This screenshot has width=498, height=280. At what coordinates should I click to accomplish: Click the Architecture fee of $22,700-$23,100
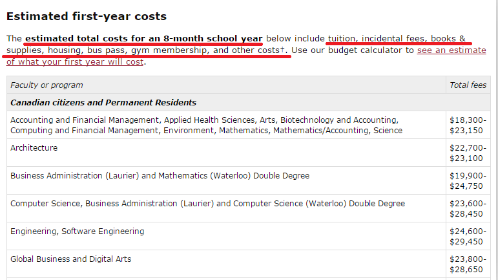click(x=468, y=153)
